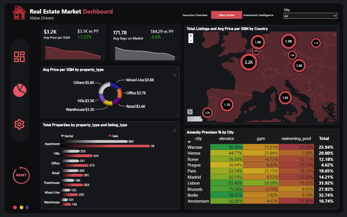The width and height of the screenshot is (347, 217).
Task: Toggle the Rental legend item
Action: 67,136
